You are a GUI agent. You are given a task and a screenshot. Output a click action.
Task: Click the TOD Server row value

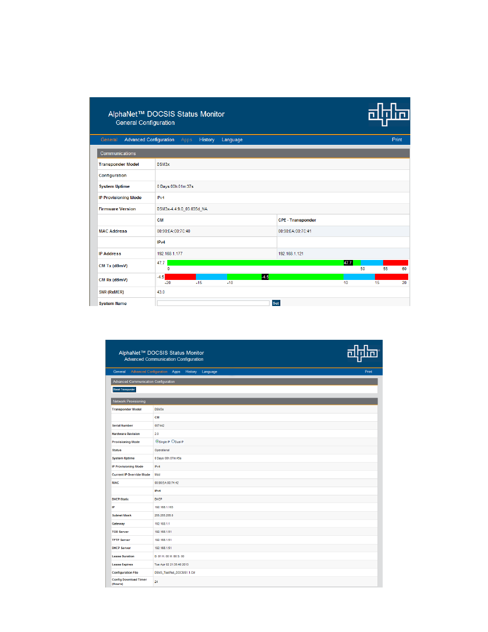coord(163,532)
